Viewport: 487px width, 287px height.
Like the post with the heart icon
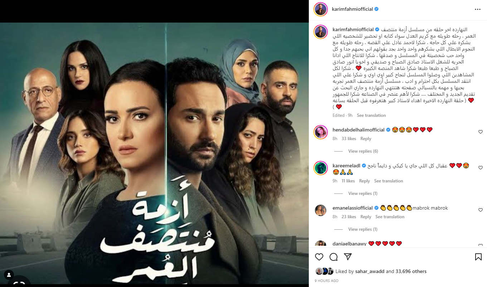[319, 257]
